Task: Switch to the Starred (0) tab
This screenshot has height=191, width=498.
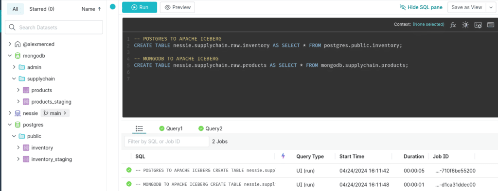Action: click(42, 9)
